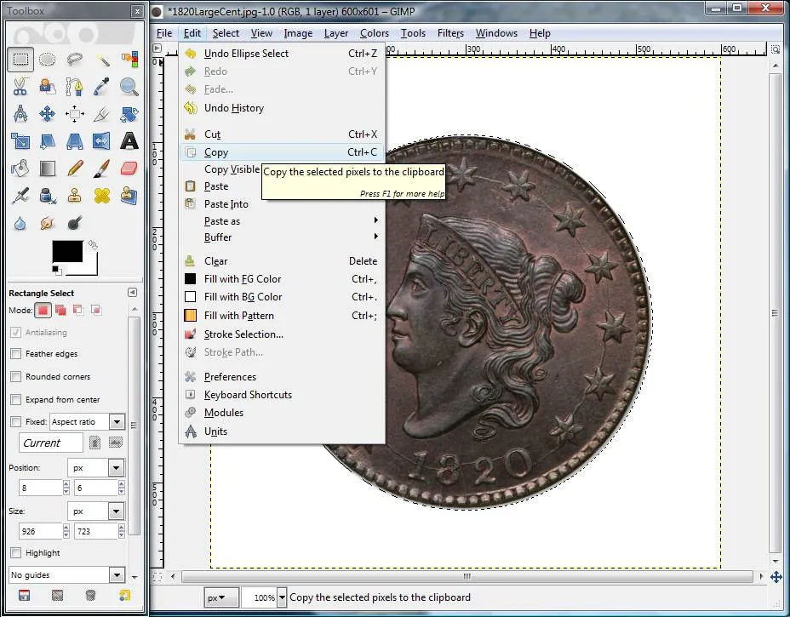This screenshot has height=617, width=790.
Task: Select the Scale tool
Action: 20,141
